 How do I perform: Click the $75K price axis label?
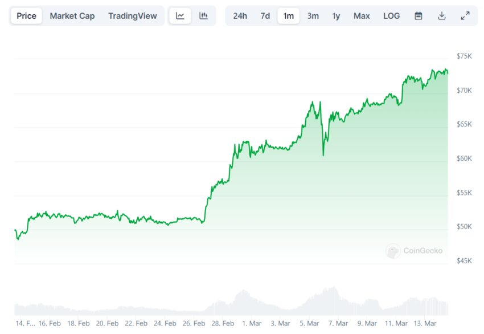464,56
